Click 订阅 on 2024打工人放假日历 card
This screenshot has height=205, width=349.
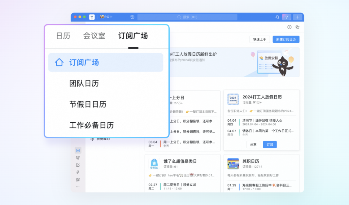click(x=270, y=144)
